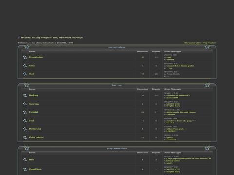The height and width of the screenshot is (175, 234).
Task: Click the status icon beside Staff forum
Action: coord(25,74)
